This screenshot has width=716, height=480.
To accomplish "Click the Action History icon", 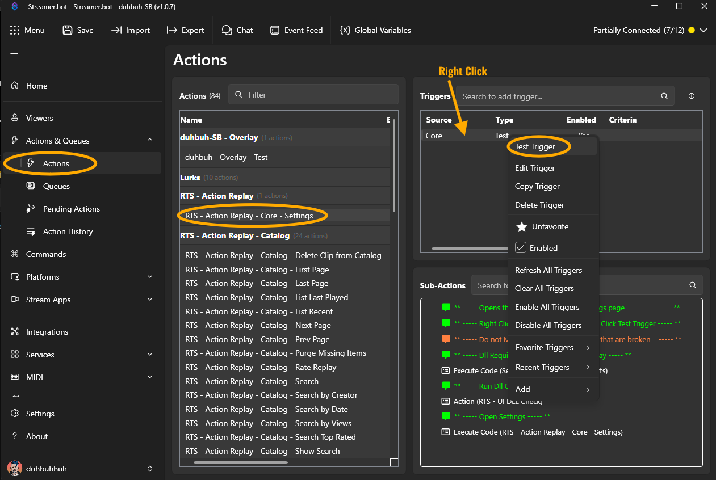I will click(31, 231).
